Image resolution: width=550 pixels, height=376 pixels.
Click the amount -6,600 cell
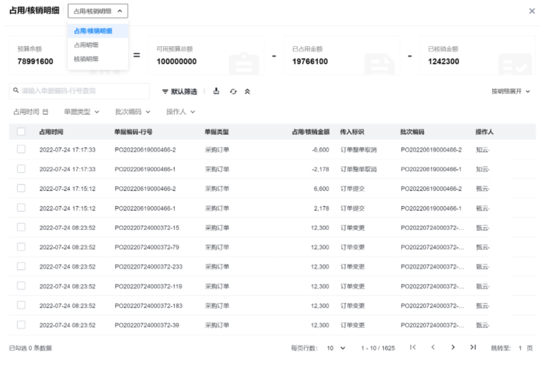(x=321, y=150)
